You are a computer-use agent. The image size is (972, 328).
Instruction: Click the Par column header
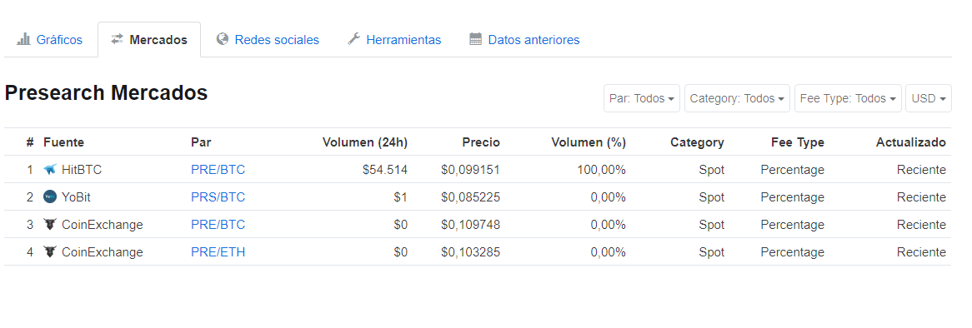(201, 142)
